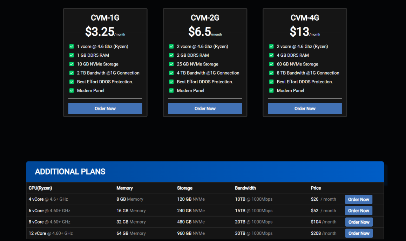Image resolution: width=406 pixels, height=241 pixels.
Task: Click the 32 GB Memory cell
Action: (x=131, y=222)
